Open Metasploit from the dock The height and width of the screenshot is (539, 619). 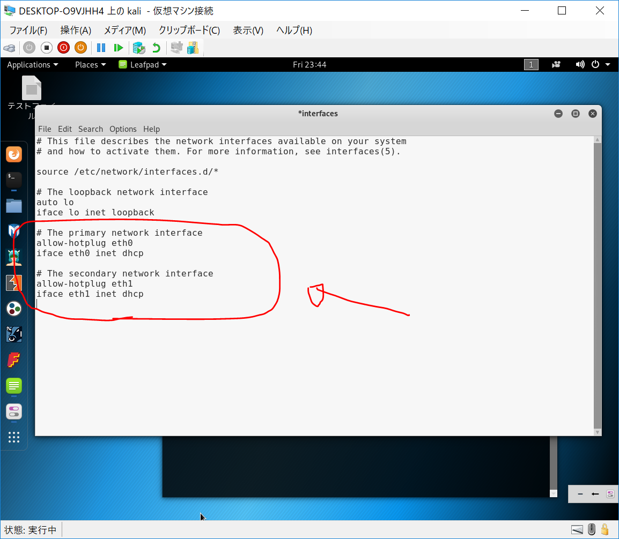[x=14, y=231]
